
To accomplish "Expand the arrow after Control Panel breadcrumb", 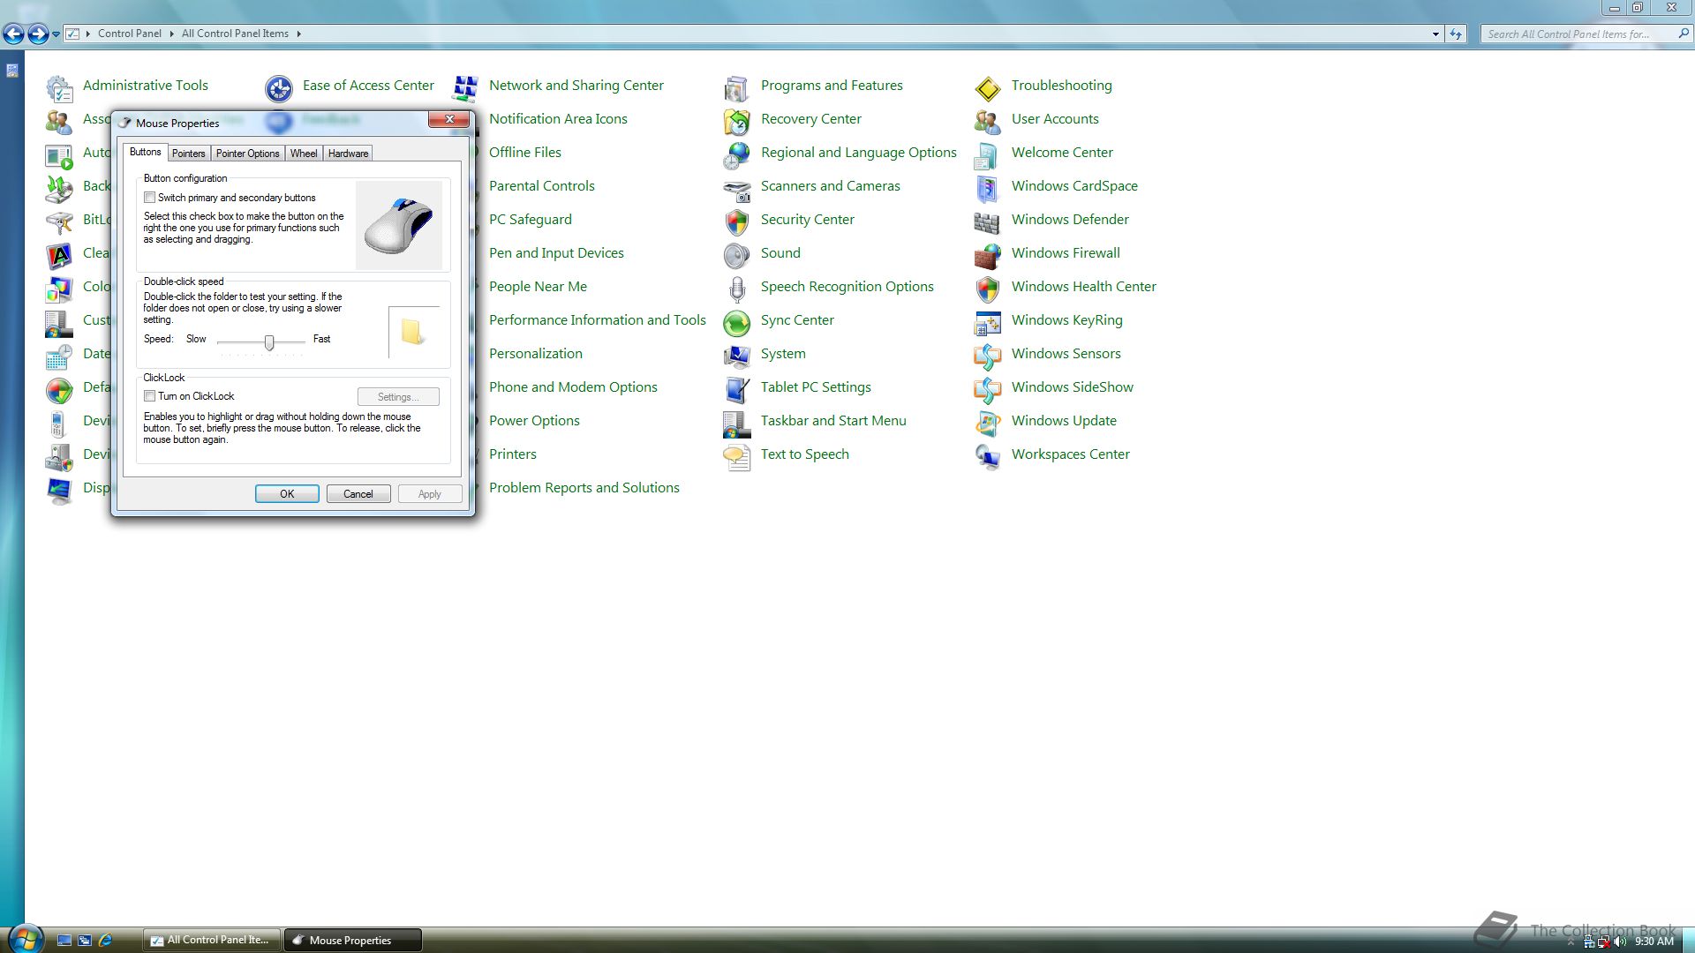I will pos(171,34).
